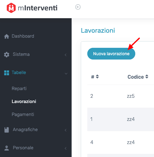Viewport: 154px width, 157px height.
Task: Sort table by the # column arrows
Action: pyautogui.click(x=97, y=76)
